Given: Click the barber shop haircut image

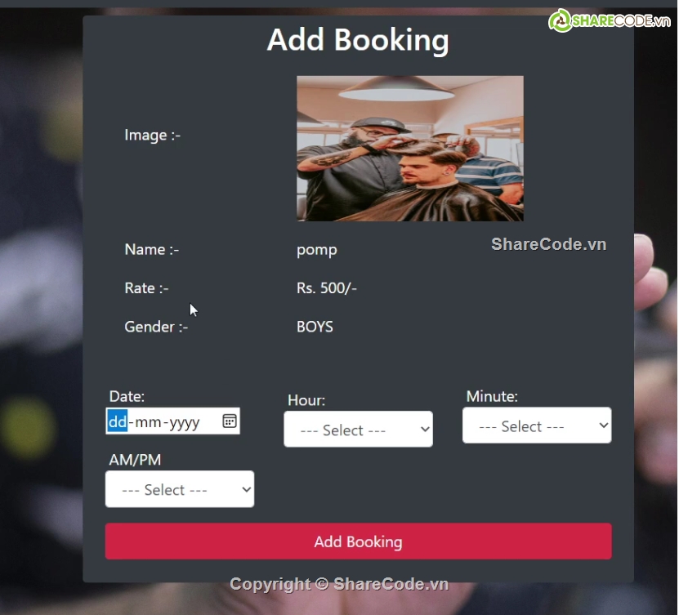Looking at the screenshot, I should click(x=409, y=149).
